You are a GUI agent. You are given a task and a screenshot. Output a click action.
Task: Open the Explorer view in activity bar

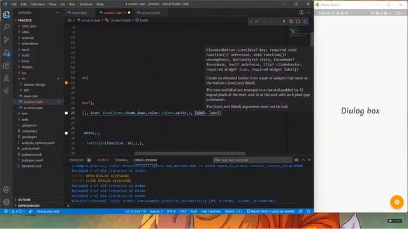tap(6, 15)
